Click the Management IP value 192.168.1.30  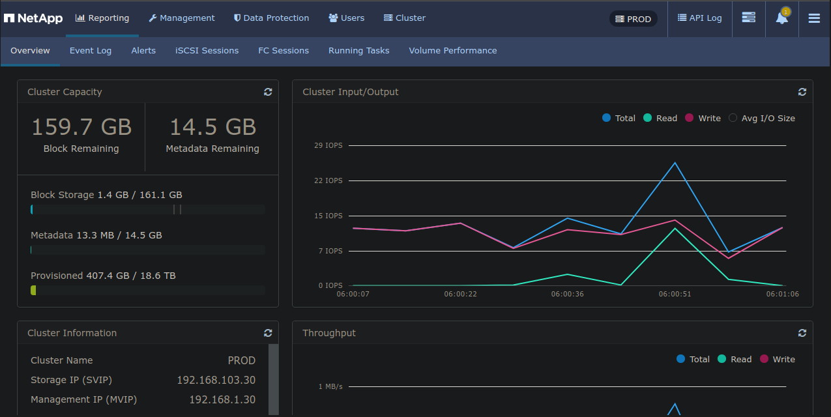tap(222, 399)
